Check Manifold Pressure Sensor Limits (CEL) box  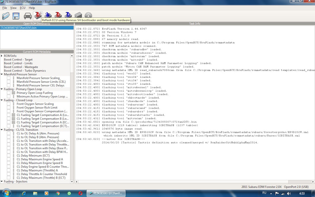pyautogui.click(x=9, y=82)
